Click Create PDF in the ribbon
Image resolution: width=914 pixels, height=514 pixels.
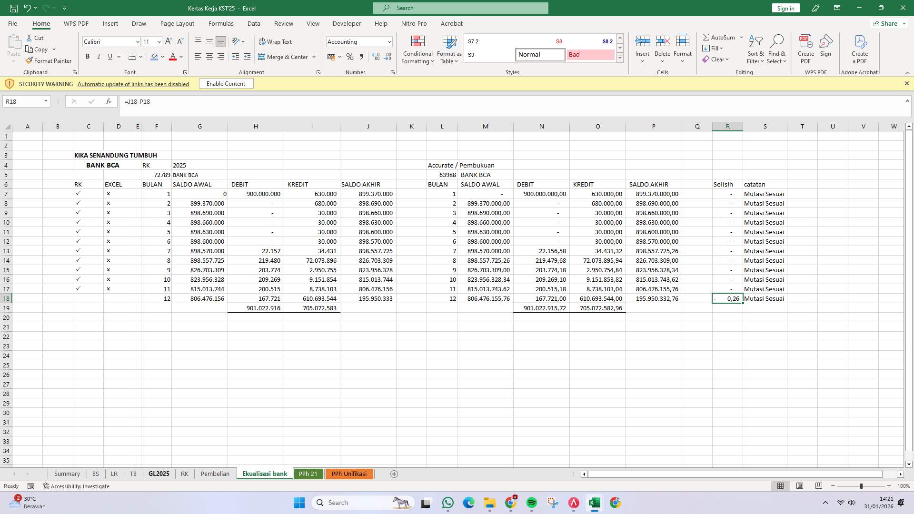pyautogui.click(x=805, y=48)
